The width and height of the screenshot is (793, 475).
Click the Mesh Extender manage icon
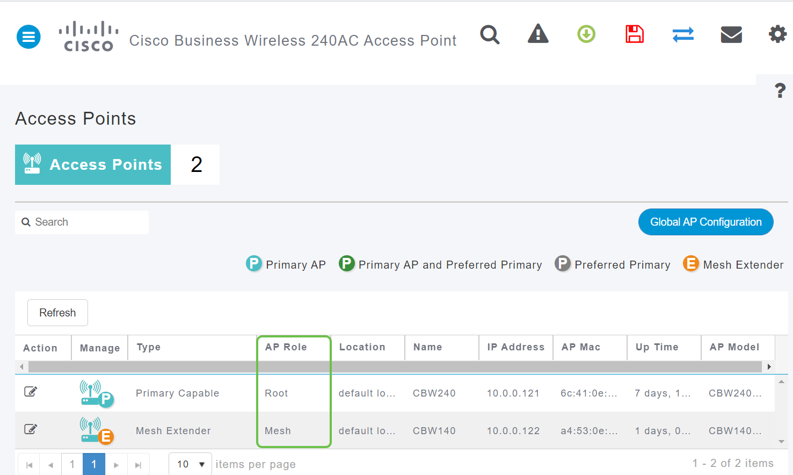click(97, 431)
